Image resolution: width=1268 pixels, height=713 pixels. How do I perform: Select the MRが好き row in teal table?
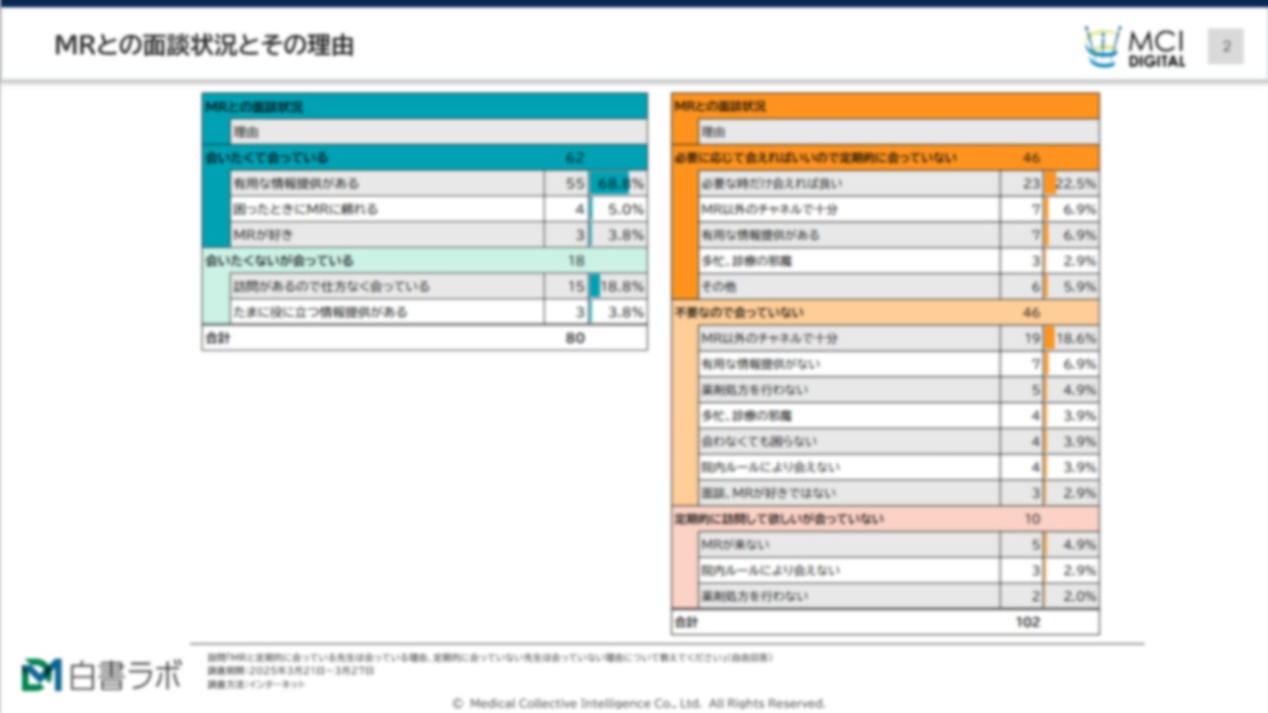(396, 236)
